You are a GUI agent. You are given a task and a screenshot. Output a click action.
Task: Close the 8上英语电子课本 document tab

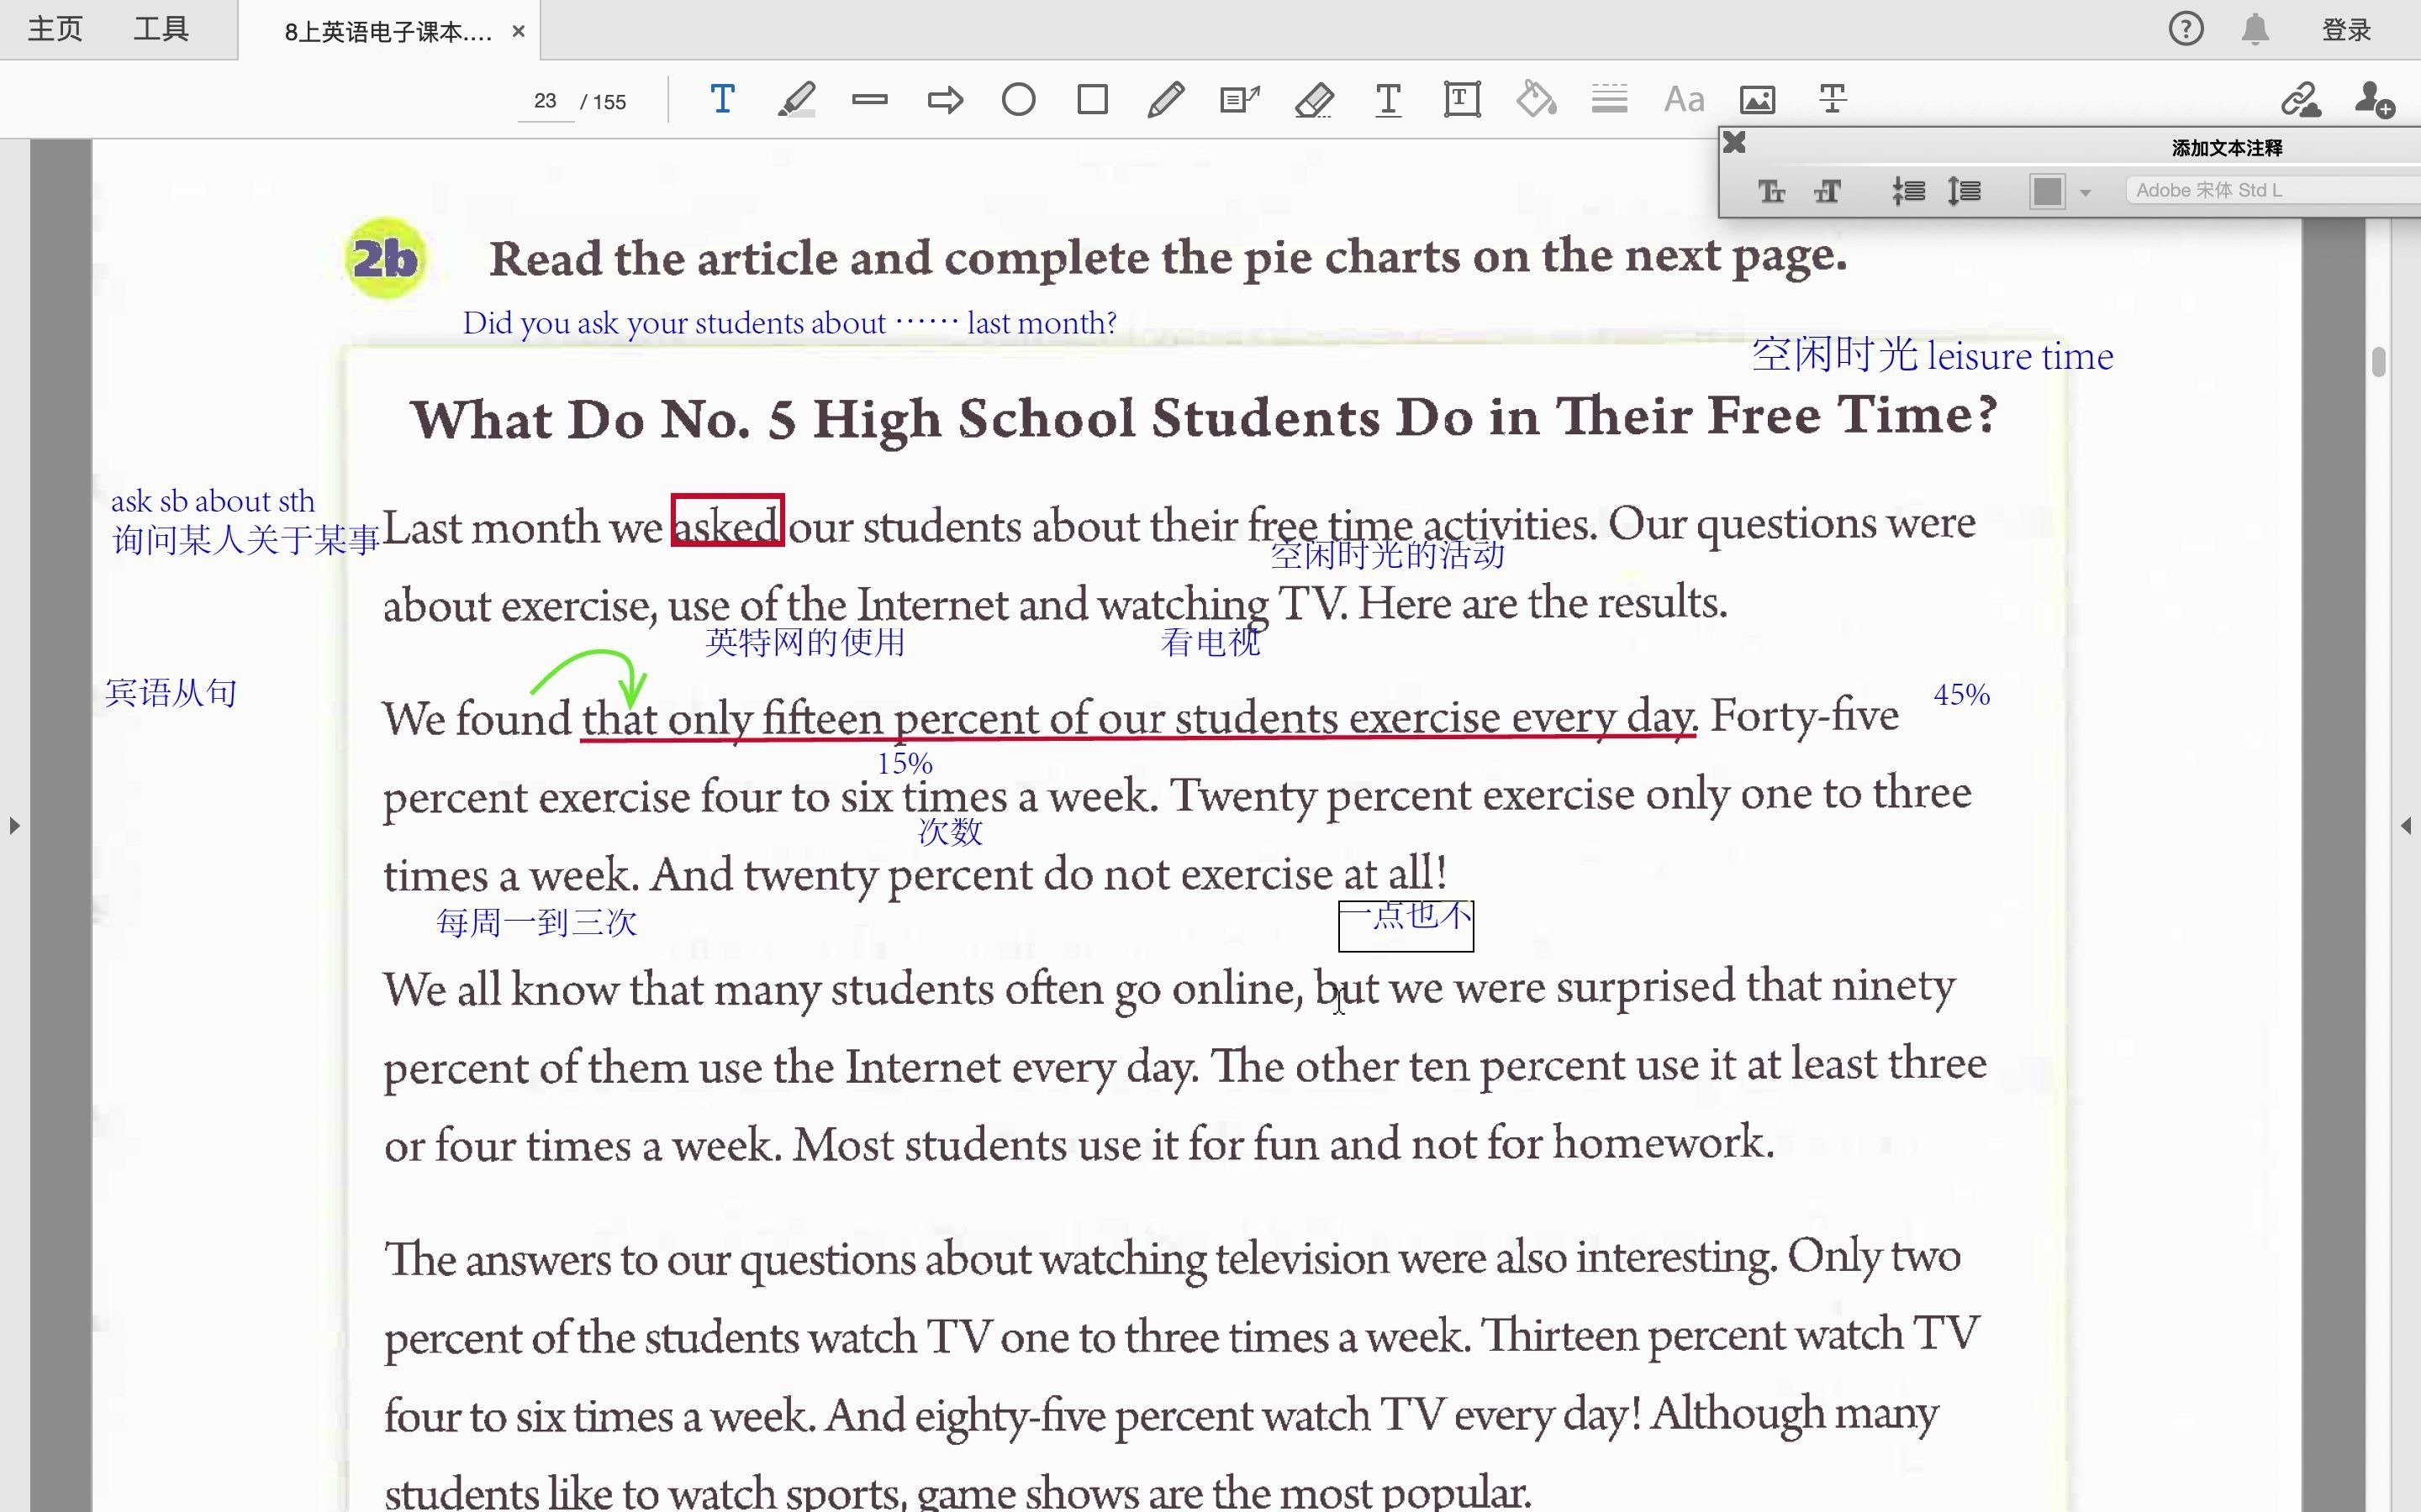(518, 31)
